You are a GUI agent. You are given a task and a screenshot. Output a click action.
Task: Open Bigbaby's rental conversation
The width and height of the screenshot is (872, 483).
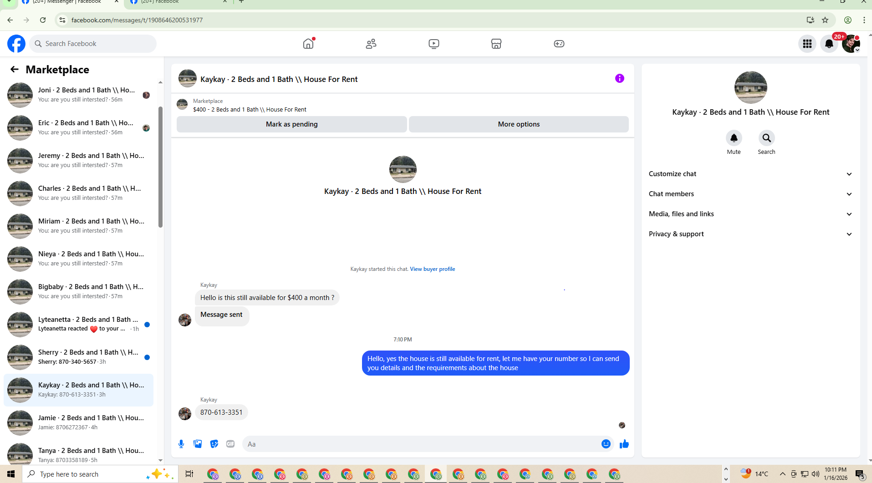coord(78,291)
